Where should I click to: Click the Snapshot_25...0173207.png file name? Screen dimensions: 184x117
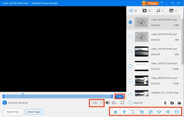click(165, 93)
